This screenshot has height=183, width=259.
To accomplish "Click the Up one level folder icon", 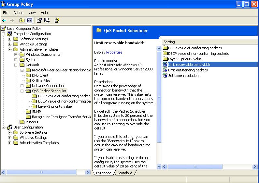I will (x=22, y=20).
